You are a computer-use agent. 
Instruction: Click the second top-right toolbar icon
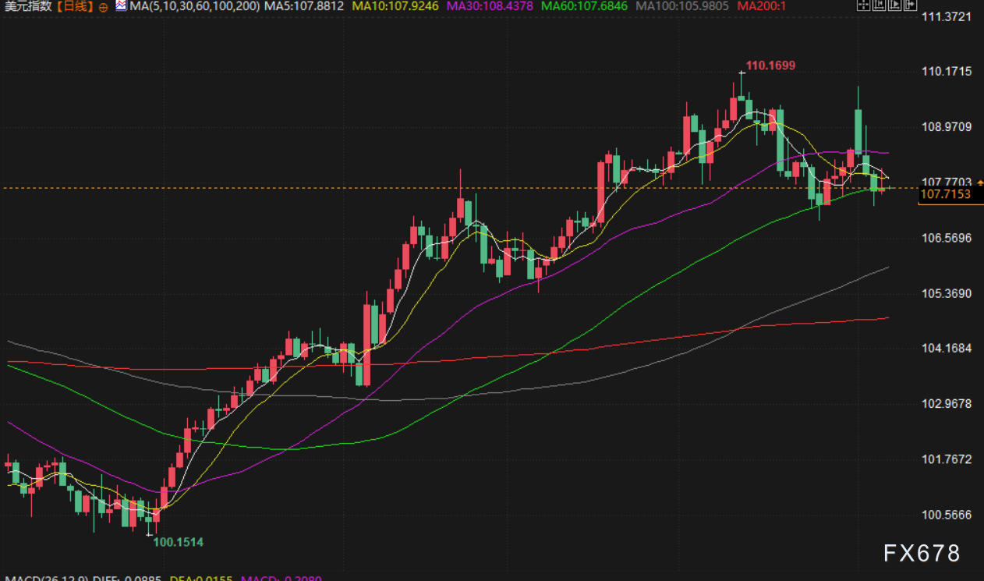(x=880, y=6)
